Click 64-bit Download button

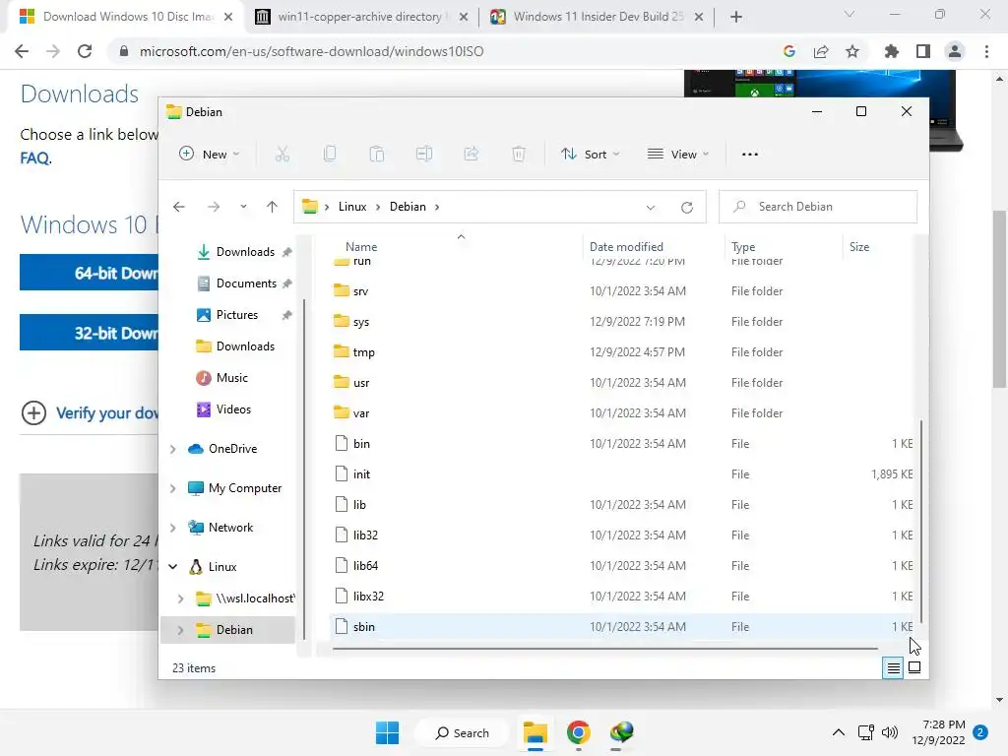(x=89, y=273)
